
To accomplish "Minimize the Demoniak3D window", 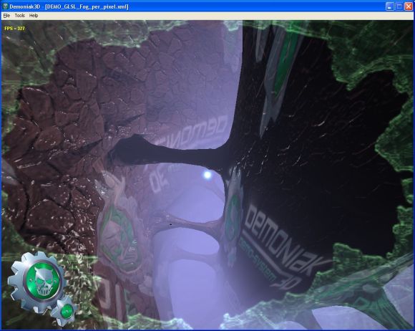I will (x=389, y=6).
